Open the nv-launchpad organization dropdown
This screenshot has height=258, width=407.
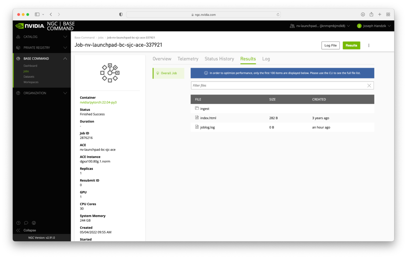click(320, 26)
